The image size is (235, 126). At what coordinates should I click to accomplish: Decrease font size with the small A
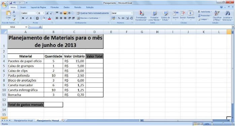click(x=51, y=13)
